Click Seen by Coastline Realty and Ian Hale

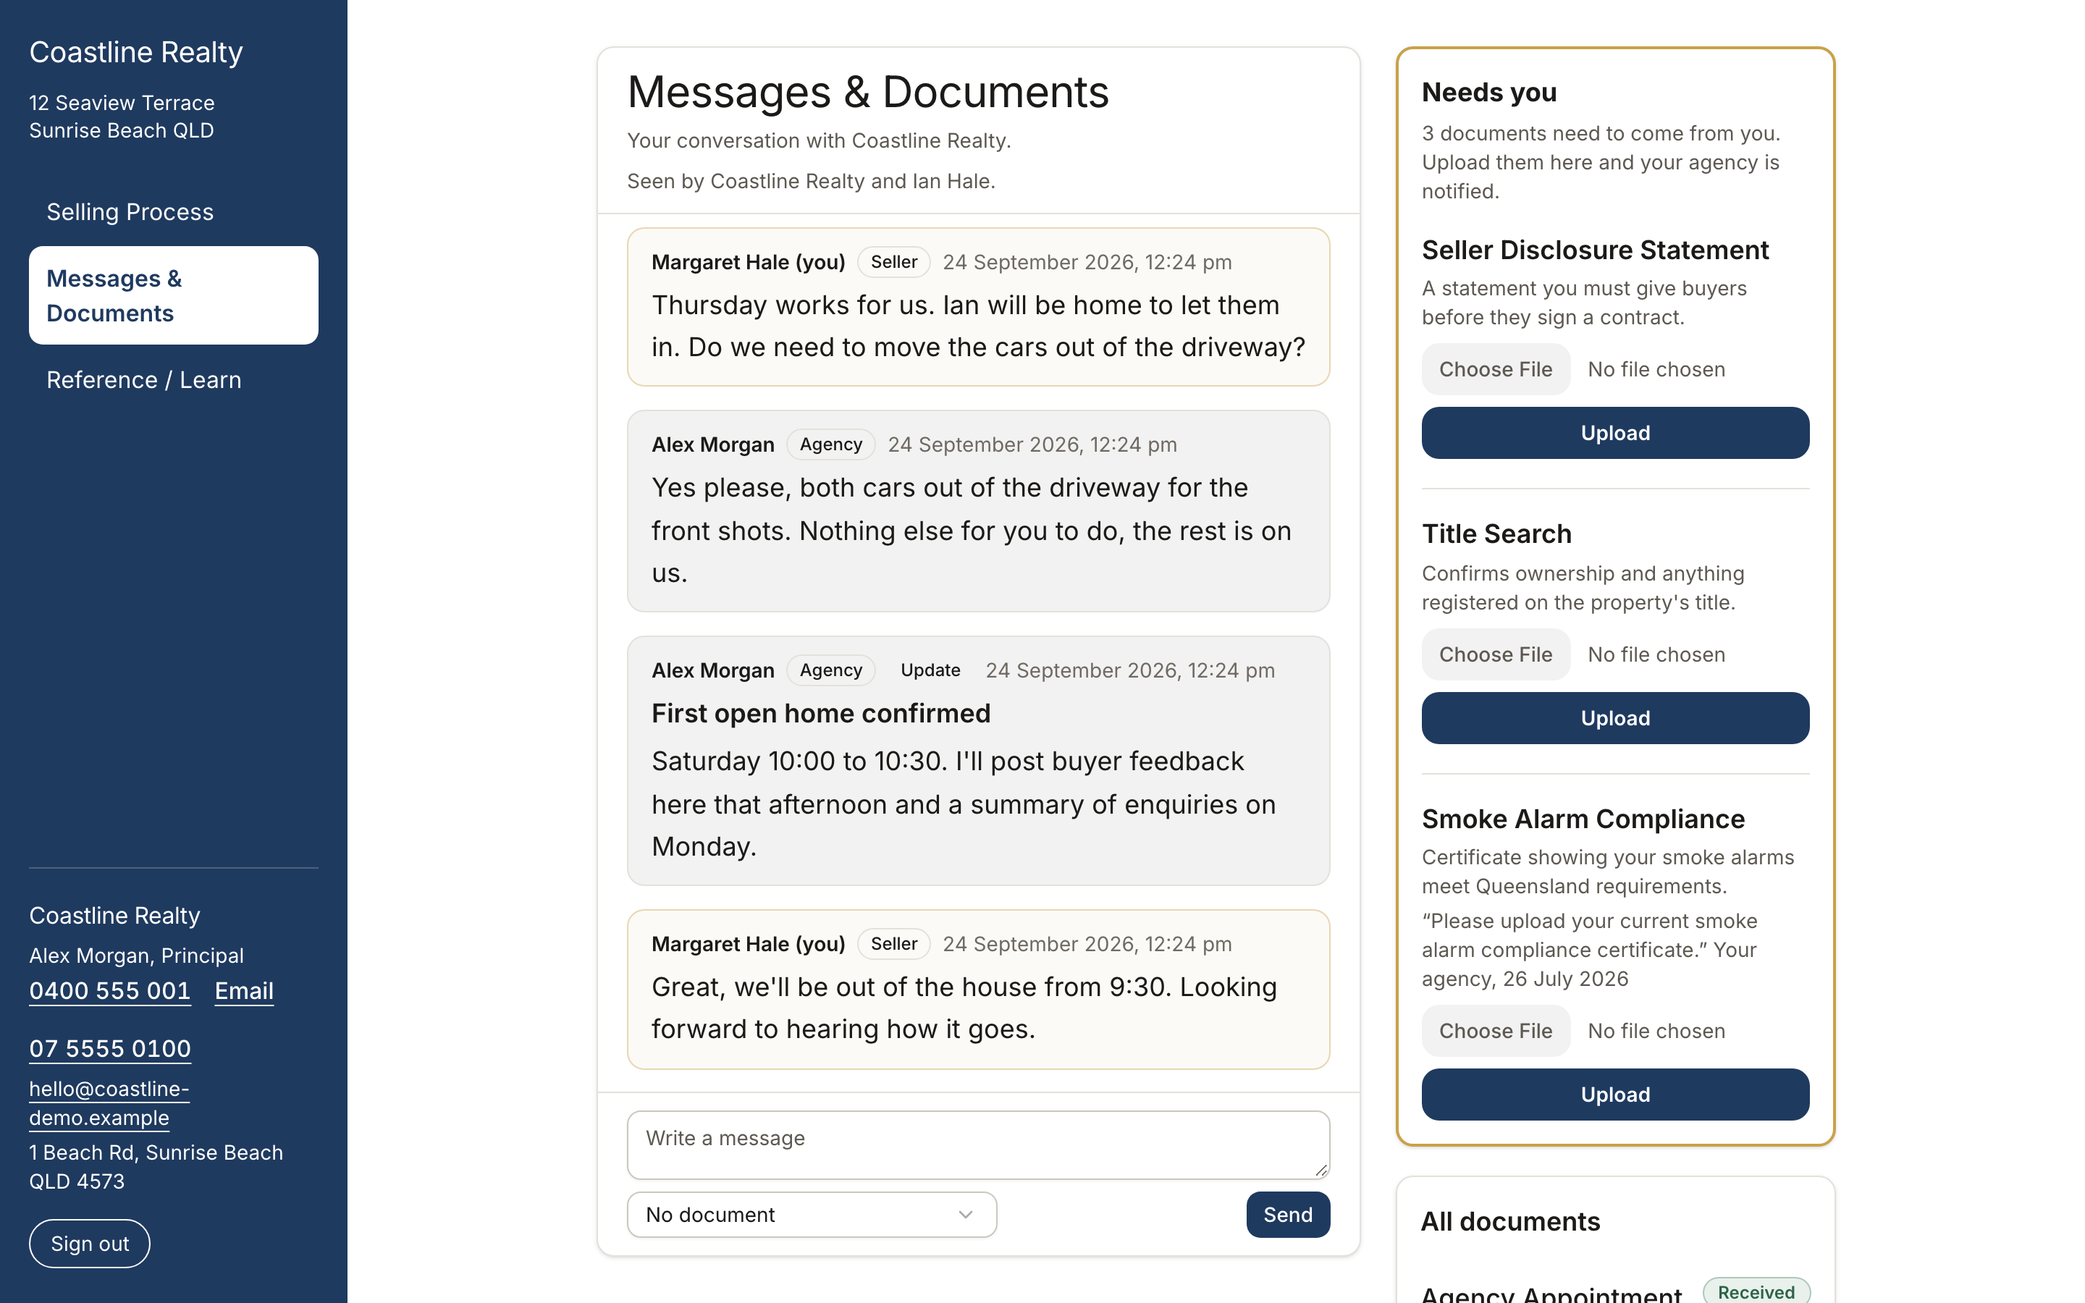coord(811,181)
